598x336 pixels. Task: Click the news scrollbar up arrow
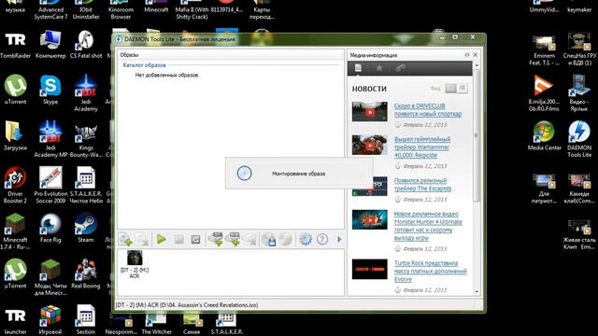coord(477,65)
